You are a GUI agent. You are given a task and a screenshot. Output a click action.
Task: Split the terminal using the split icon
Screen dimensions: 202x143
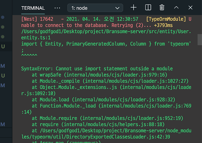[148, 8]
